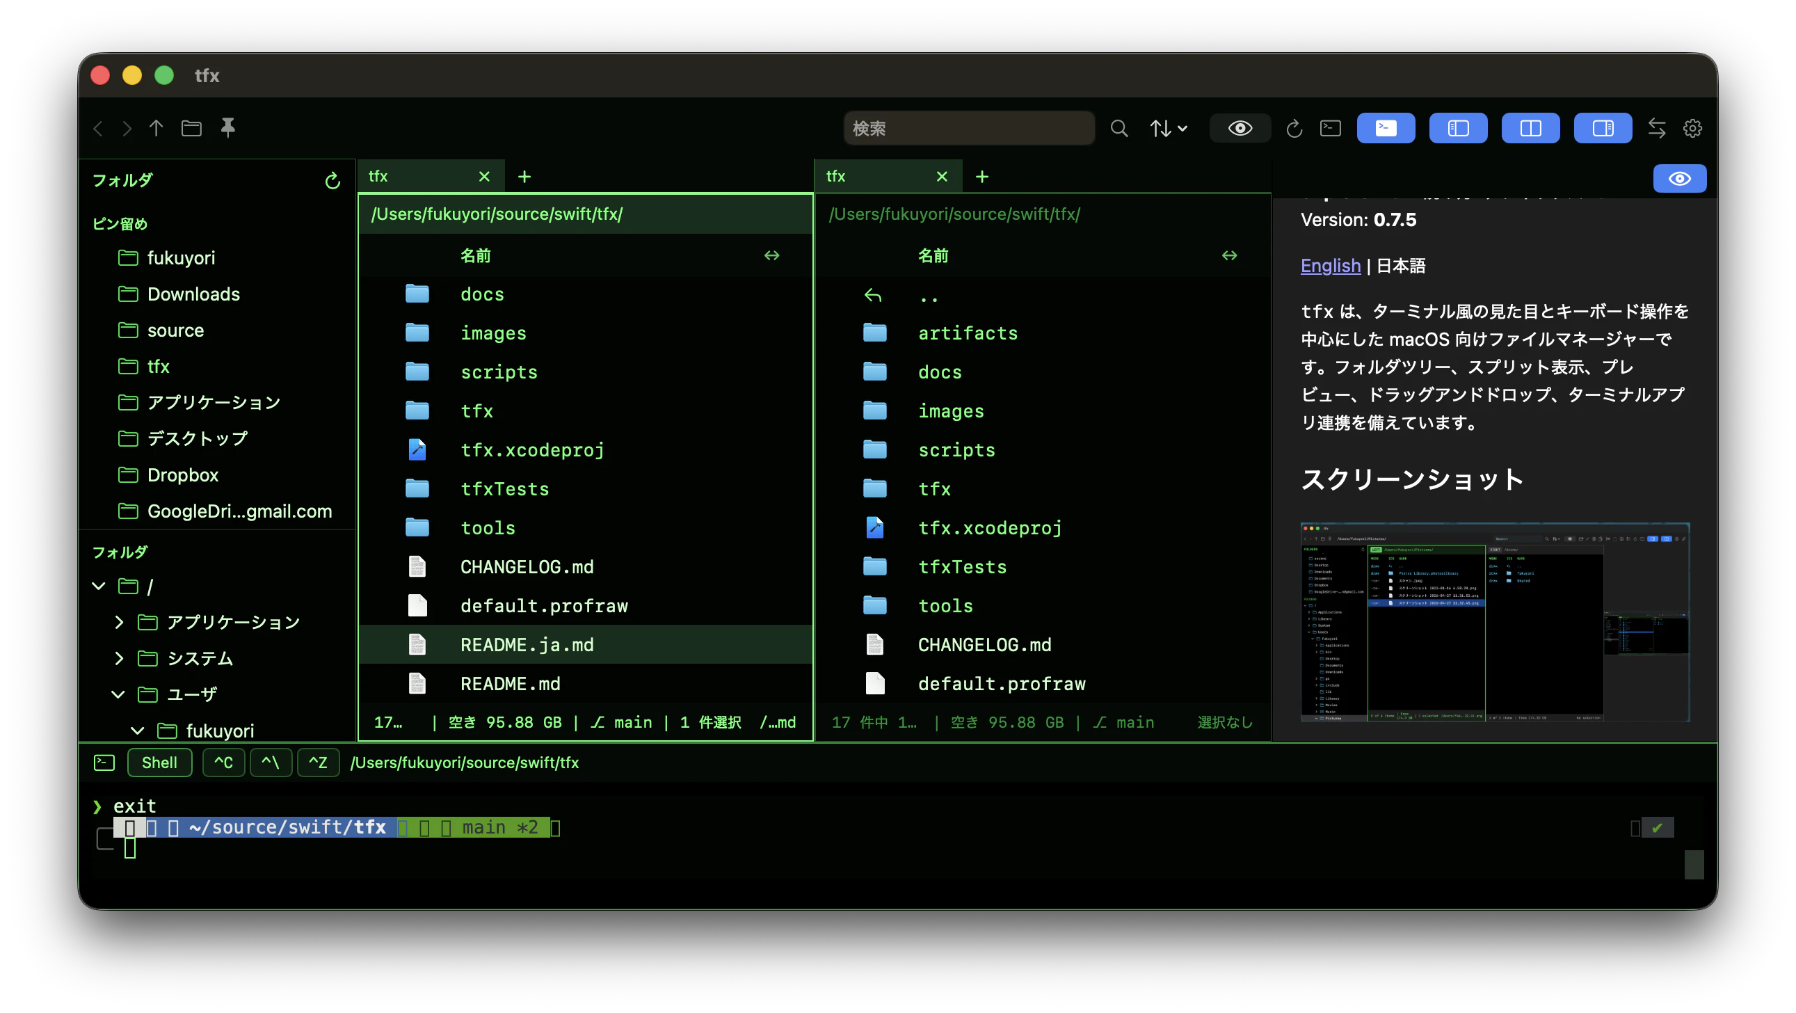1796x1013 pixels.
Task: Click the search input field
Action: 969,128
